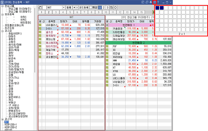The width and height of the screenshot is (208, 131).
Task: Click the 코드등록 button
Action: [x=84, y=7]
